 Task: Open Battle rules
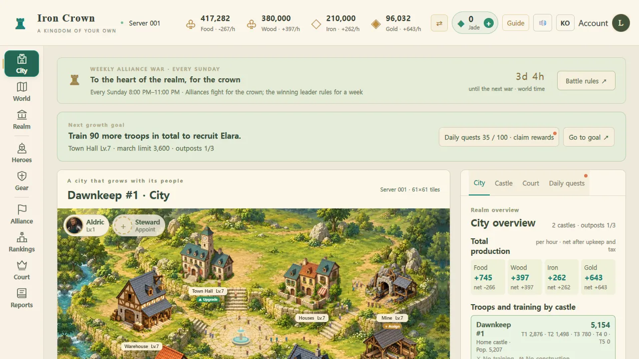586,81
